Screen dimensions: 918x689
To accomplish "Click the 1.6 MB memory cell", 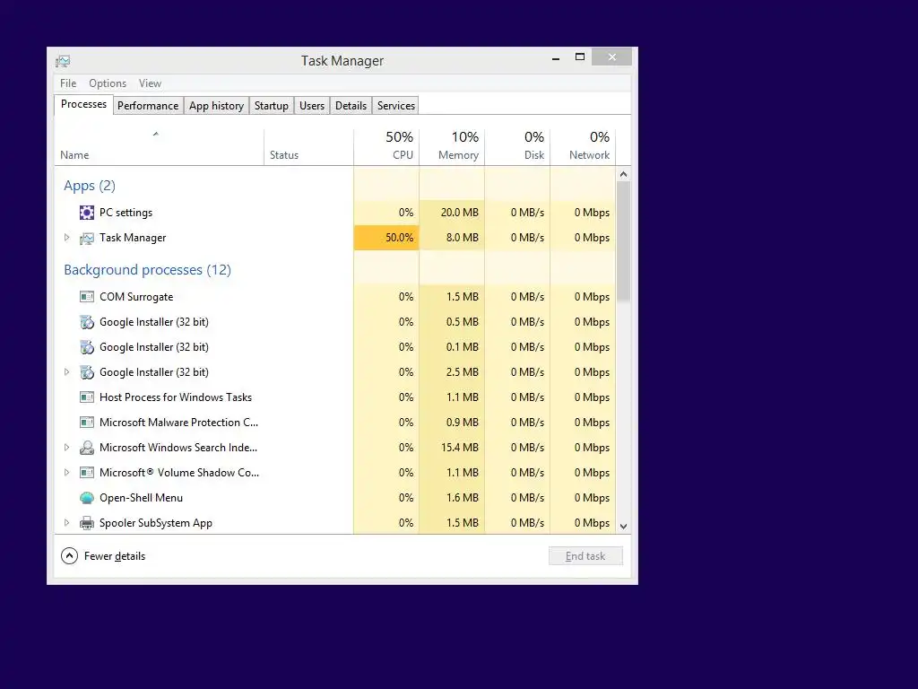I will click(452, 498).
